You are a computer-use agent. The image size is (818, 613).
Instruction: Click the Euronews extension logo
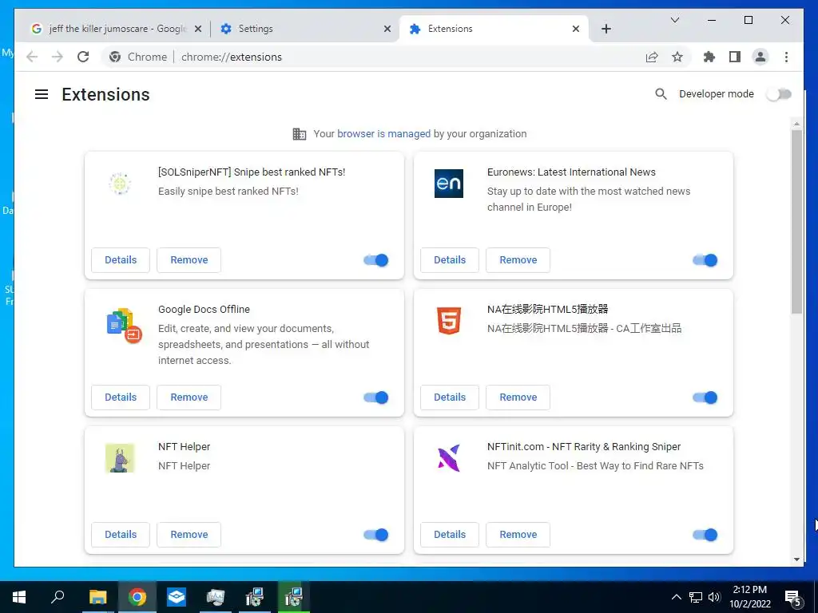pyautogui.click(x=449, y=184)
